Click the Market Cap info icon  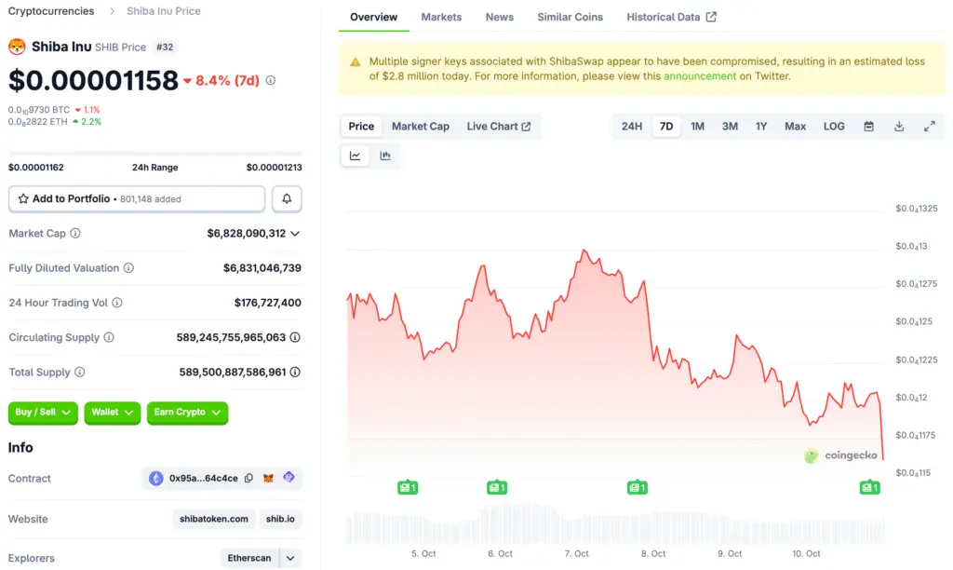click(x=75, y=234)
